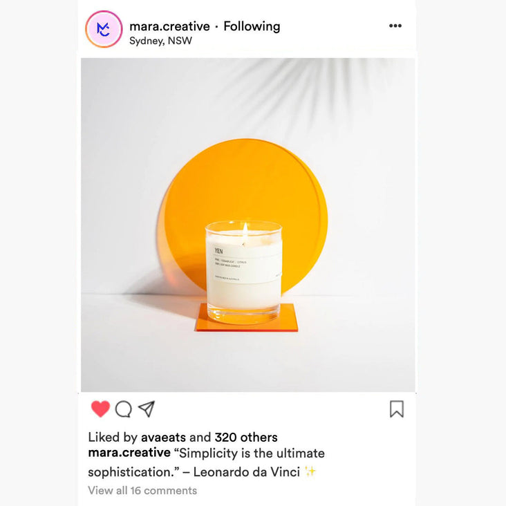Click the sparkles emoji in the caption

tap(310, 472)
